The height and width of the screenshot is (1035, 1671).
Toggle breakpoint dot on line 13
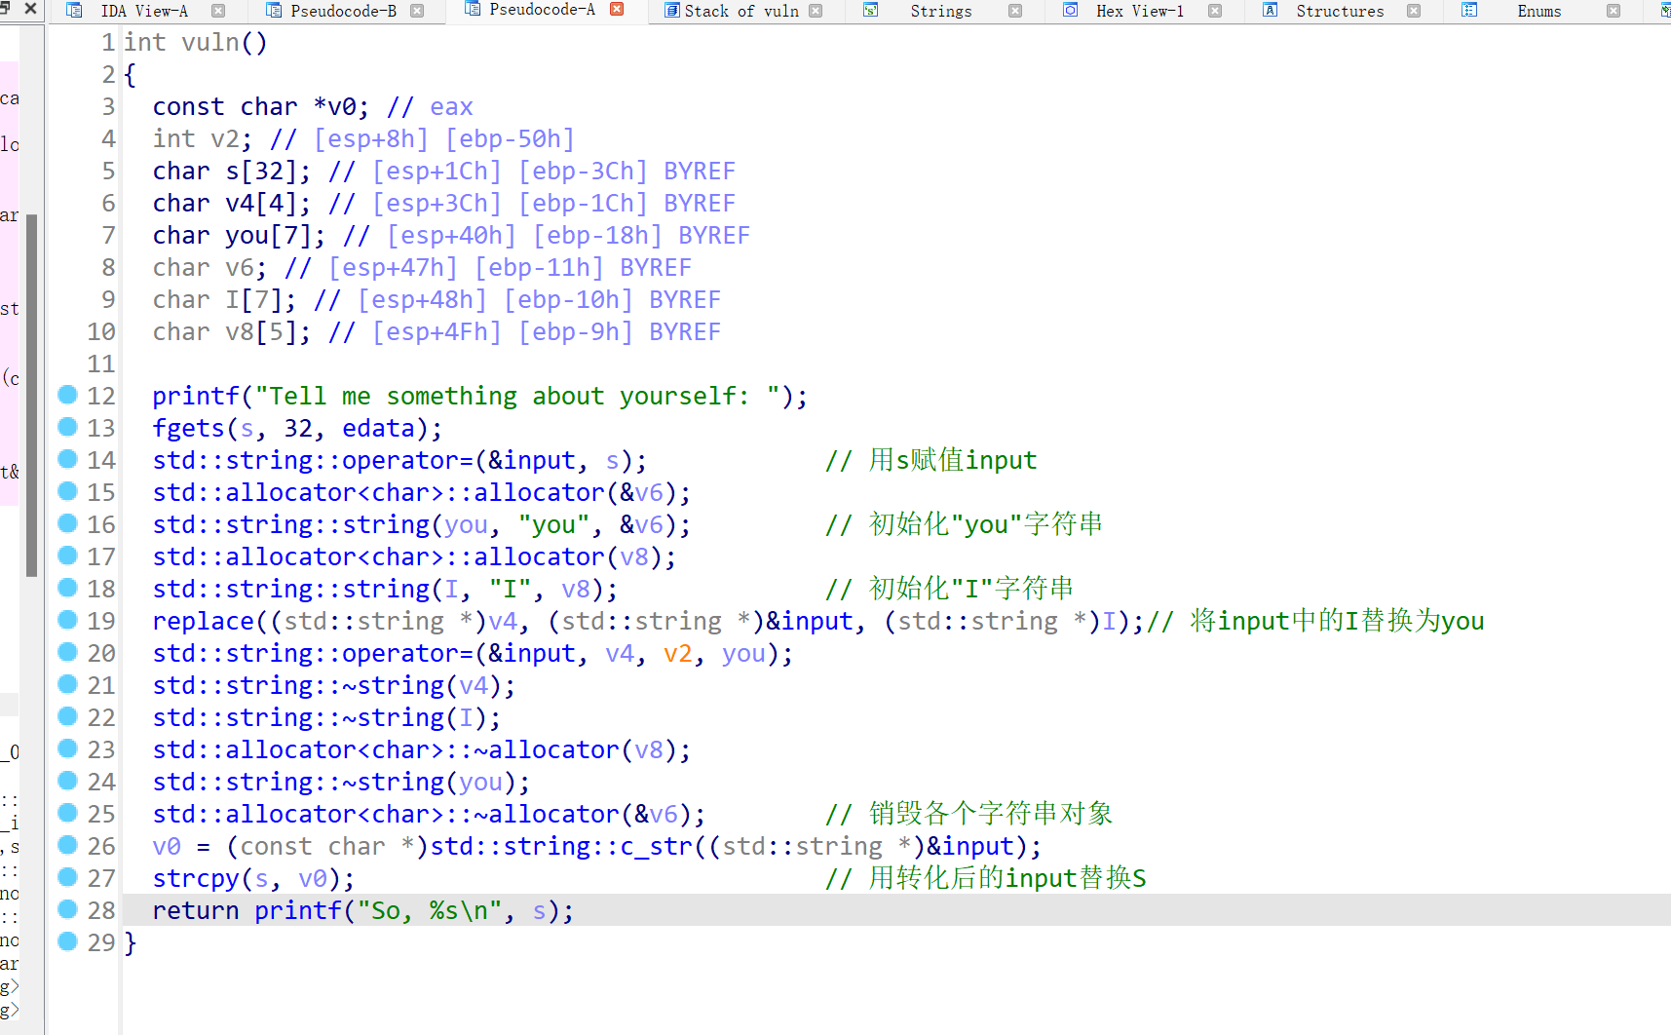[x=67, y=426]
